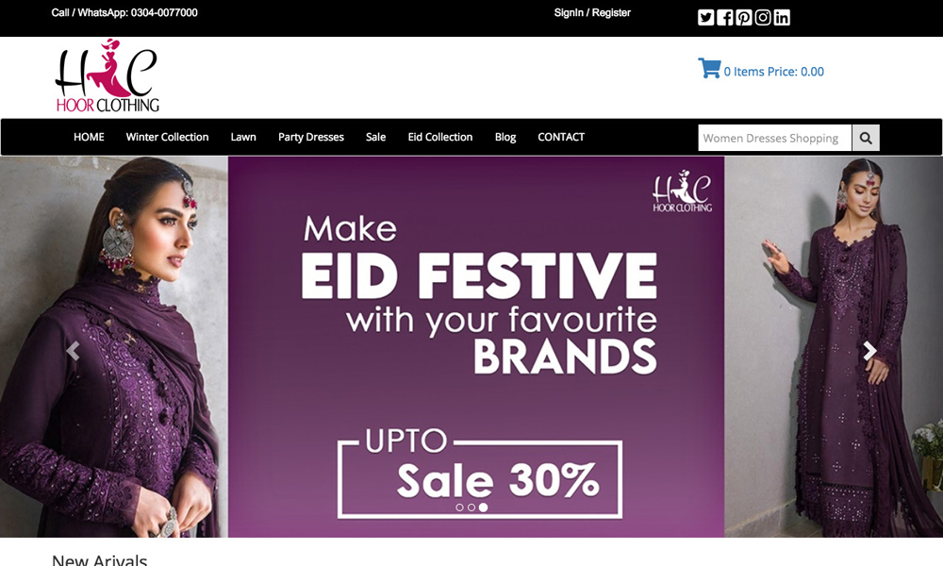Open the Party Dresses menu
943x566 pixels.
[311, 137]
